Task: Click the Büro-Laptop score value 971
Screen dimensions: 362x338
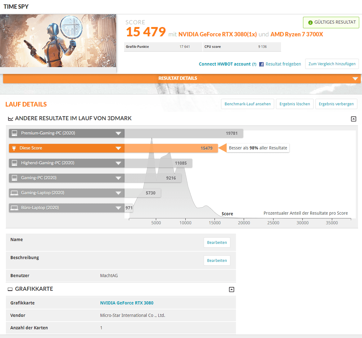Action: (129, 208)
